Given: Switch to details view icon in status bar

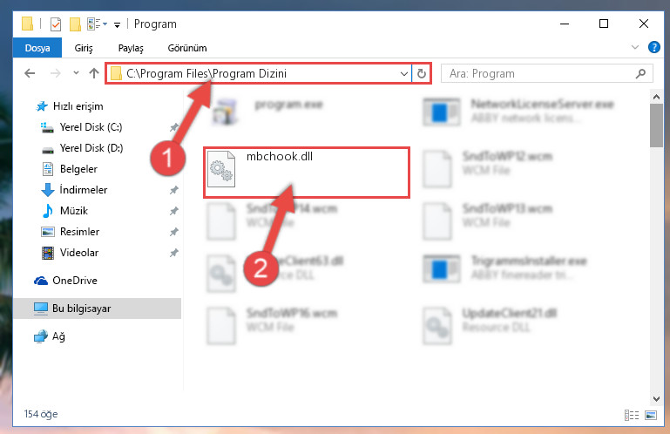Looking at the screenshot, I should [631, 415].
